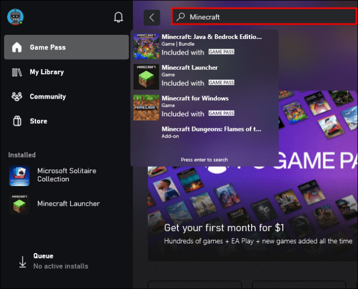Select the Minecraft Launcher search result

tap(205, 76)
